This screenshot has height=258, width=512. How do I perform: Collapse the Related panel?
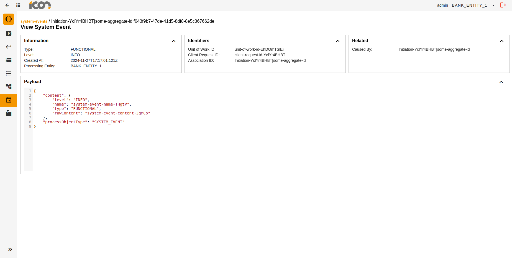coord(502,41)
